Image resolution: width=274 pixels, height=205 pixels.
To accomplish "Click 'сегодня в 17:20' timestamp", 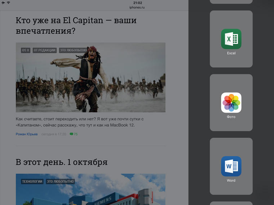I will coord(54,134).
